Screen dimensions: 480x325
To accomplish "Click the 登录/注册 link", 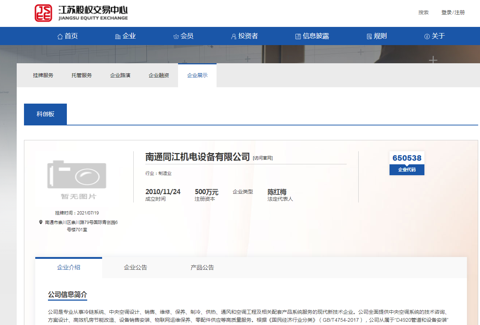I will point(453,12).
